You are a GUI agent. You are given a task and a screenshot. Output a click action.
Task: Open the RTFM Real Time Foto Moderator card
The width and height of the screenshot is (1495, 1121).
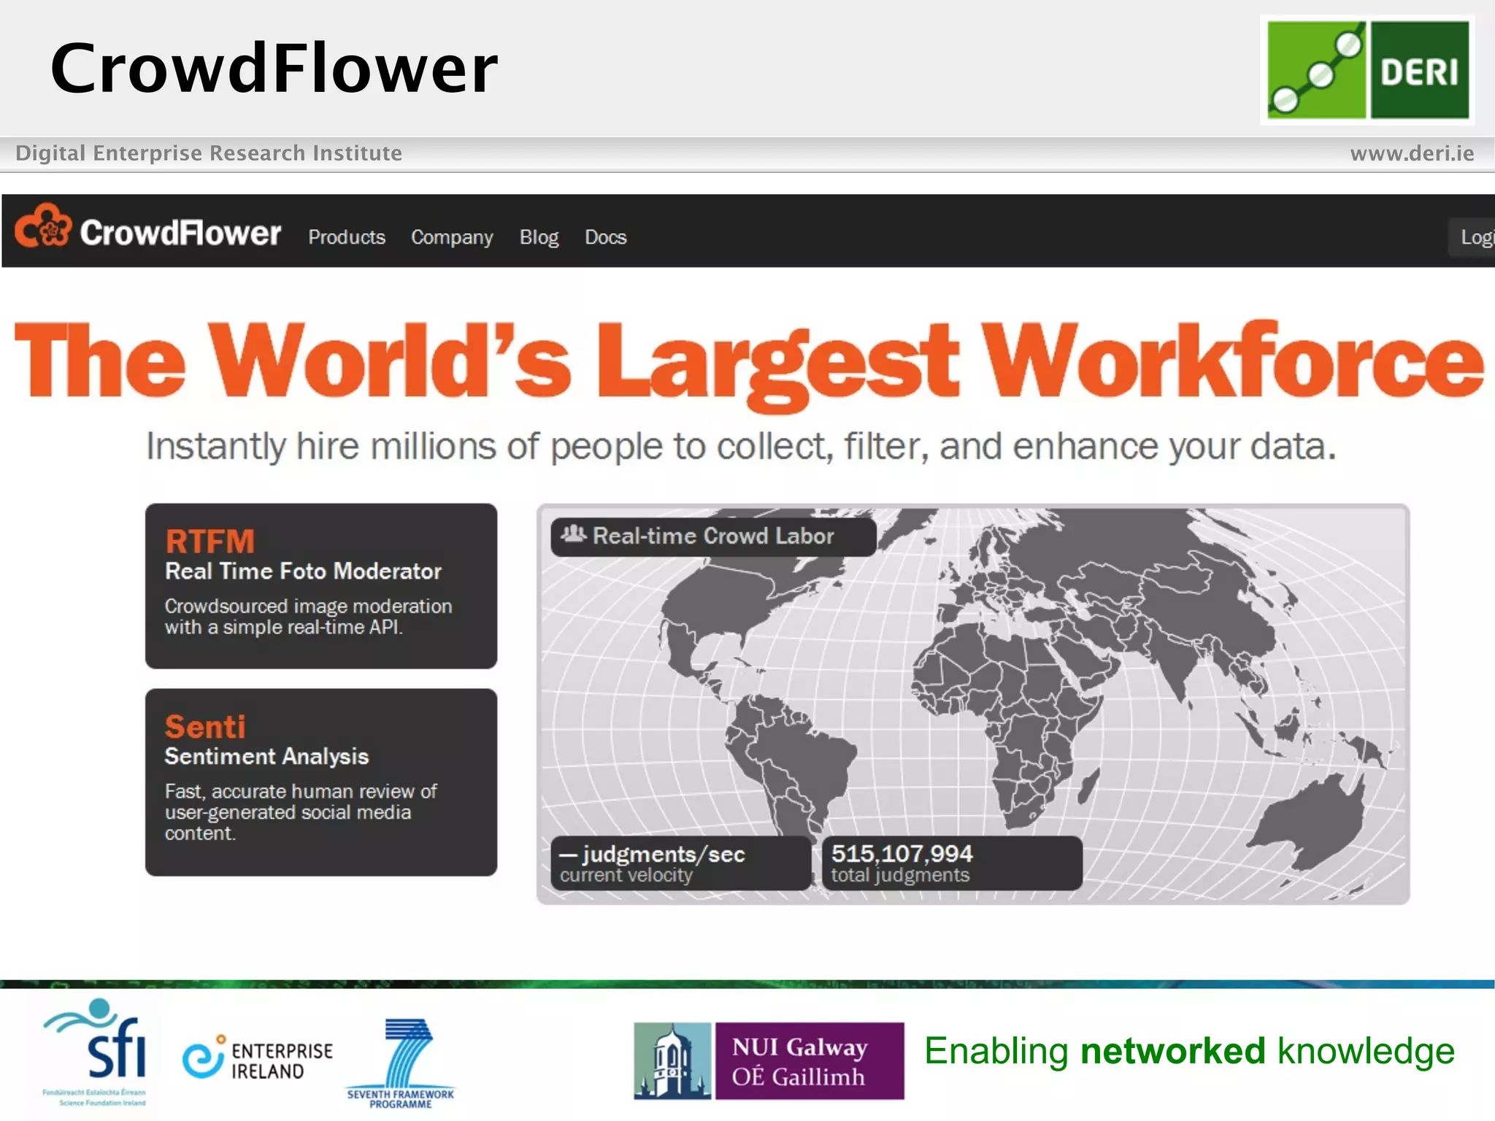click(321, 586)
